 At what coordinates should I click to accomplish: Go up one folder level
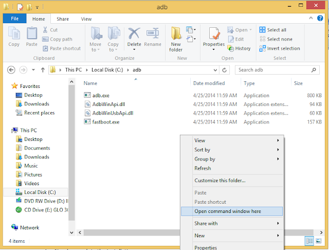pyautogui.click(x=43, y=70)
